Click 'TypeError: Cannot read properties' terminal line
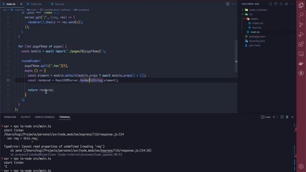 pyautogui.click(x=54, y=147)
